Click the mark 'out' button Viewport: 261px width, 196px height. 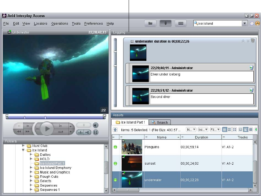[61, 132]
